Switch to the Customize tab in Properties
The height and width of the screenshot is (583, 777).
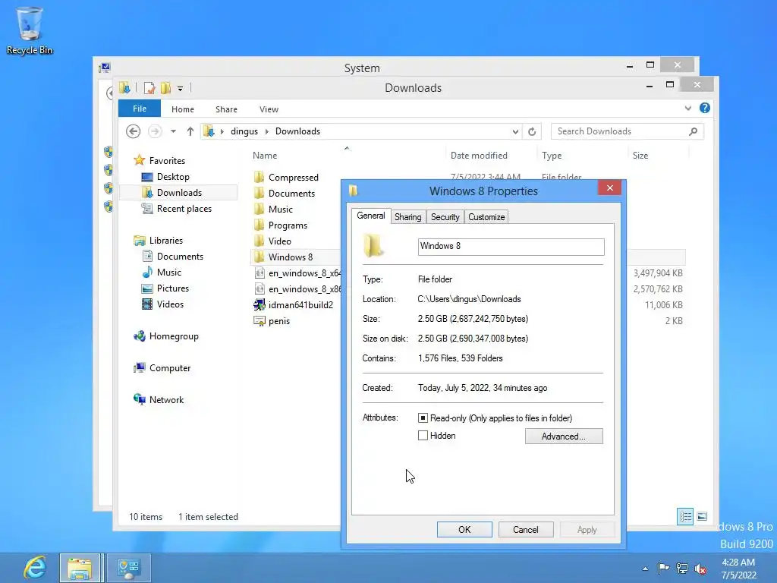tap(486, 217)
